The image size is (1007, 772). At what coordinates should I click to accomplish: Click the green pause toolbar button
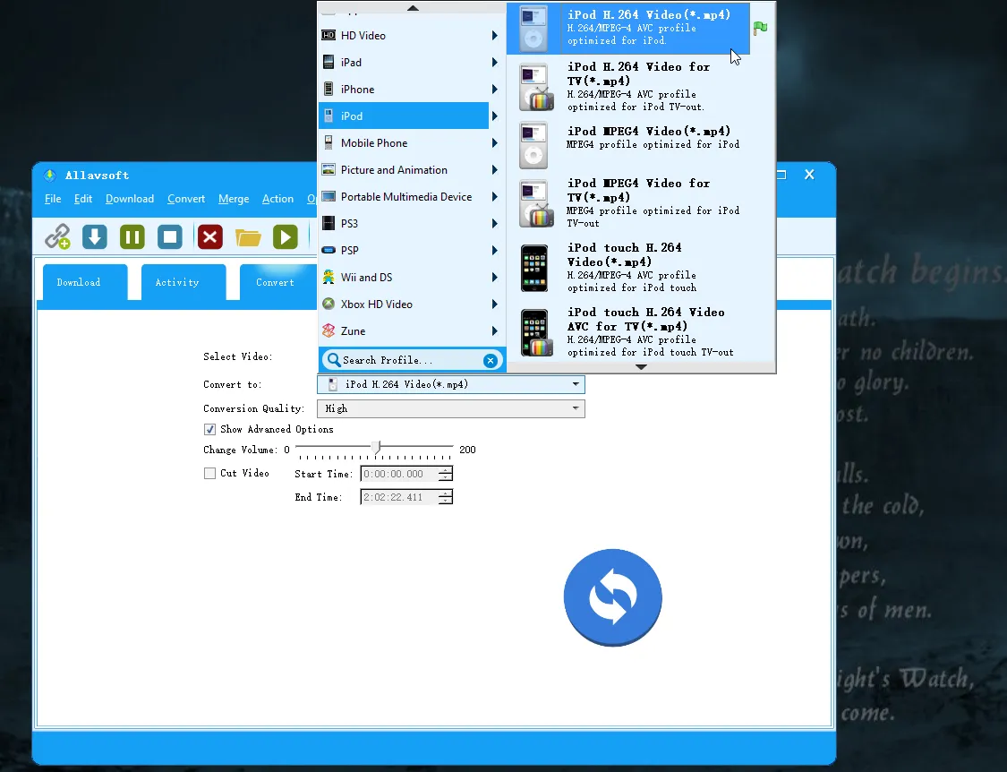132,236
